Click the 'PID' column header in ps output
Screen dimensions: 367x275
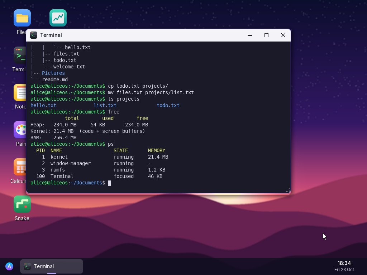point(40,151)
